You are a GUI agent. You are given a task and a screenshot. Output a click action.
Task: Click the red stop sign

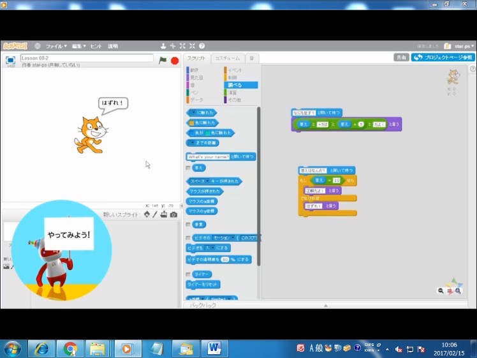point(175,61)
